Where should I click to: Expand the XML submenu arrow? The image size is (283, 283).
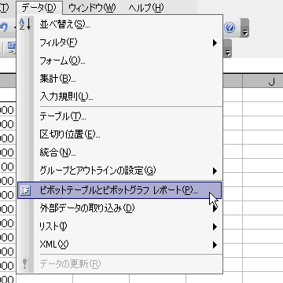(215, 245)
